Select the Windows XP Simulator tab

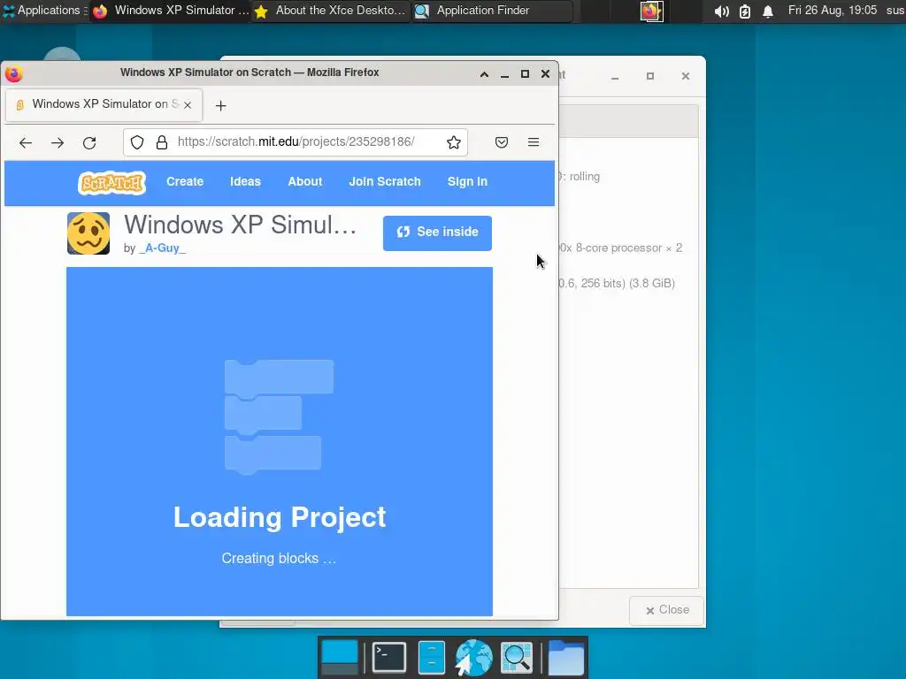click(x=104, y=104)
